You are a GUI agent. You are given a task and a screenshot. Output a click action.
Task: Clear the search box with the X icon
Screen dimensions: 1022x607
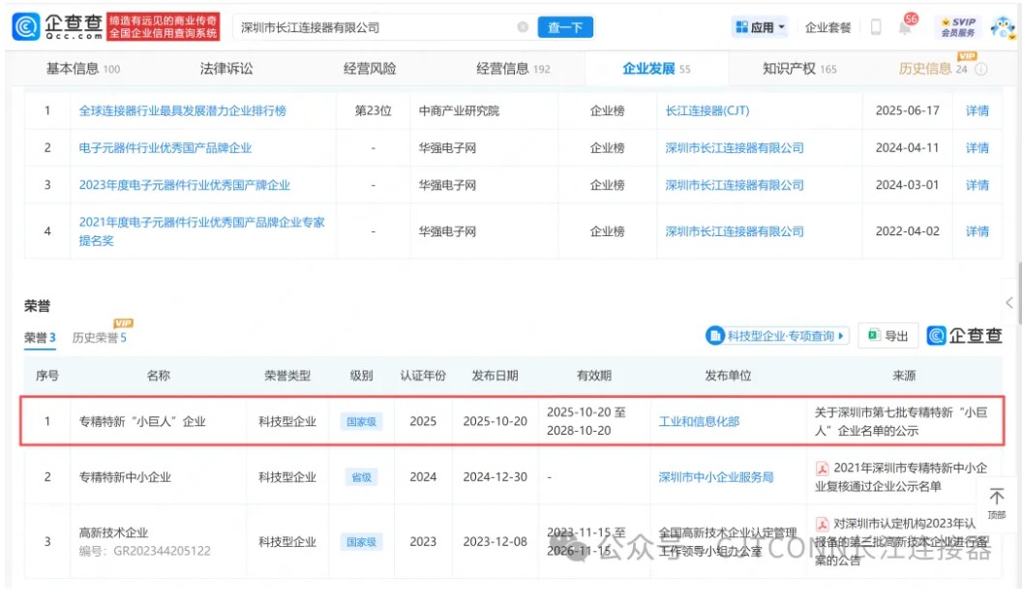point(522,27)
